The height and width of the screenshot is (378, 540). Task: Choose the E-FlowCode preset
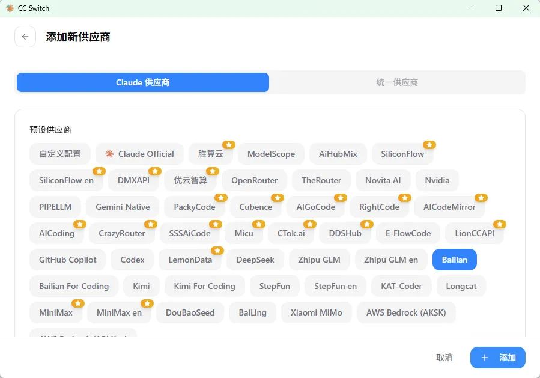tap(408, 234)
